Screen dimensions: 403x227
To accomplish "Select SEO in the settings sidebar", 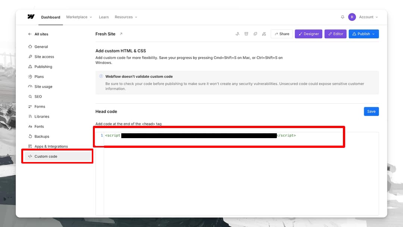I will coord(38,97).
